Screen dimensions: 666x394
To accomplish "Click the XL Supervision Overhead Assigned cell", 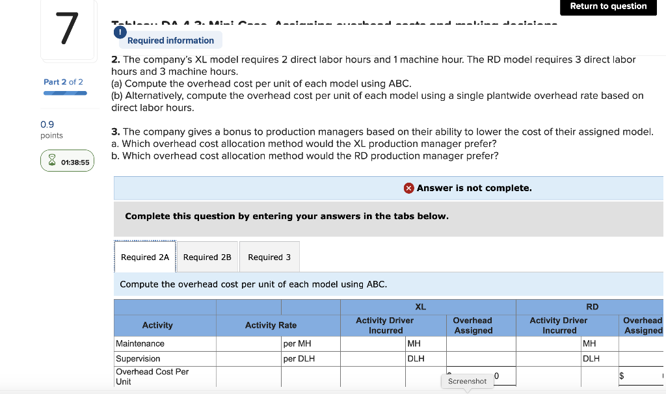I will [x=480, y=358].
